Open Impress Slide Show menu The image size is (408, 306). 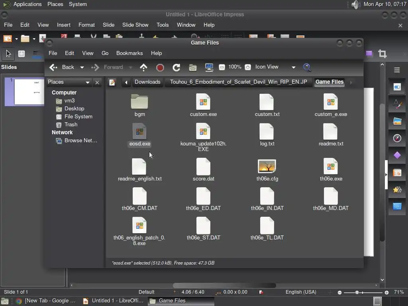(135, 25)
